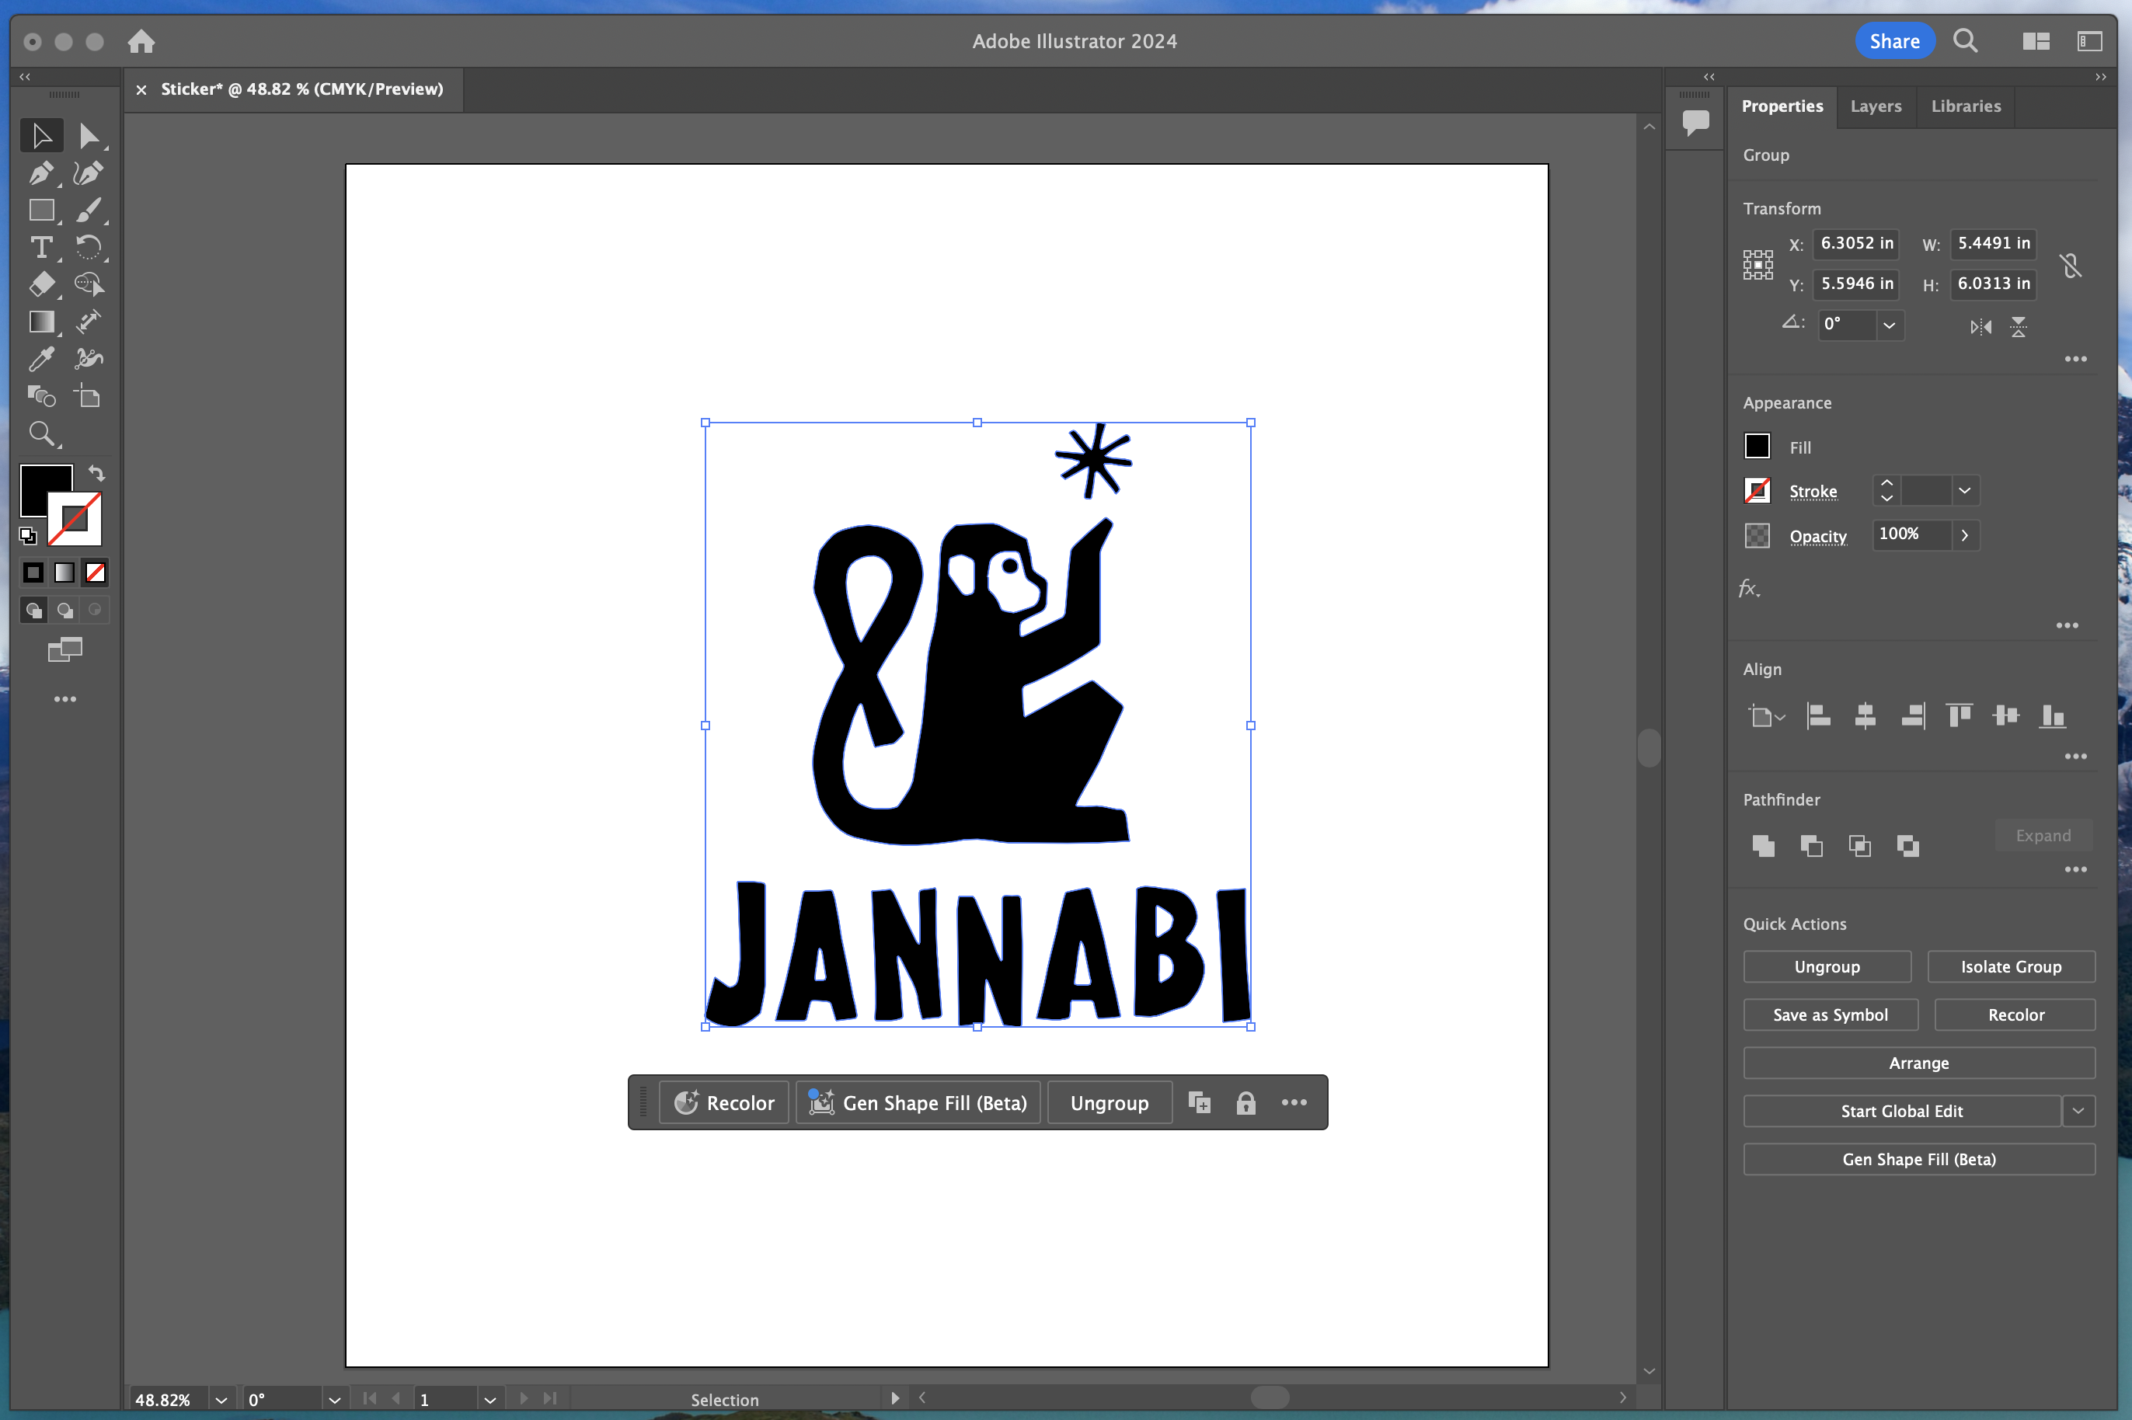Show more Transform options
The image size is (2132, 1420).
pyautogui.click(x=2075, y=360)
